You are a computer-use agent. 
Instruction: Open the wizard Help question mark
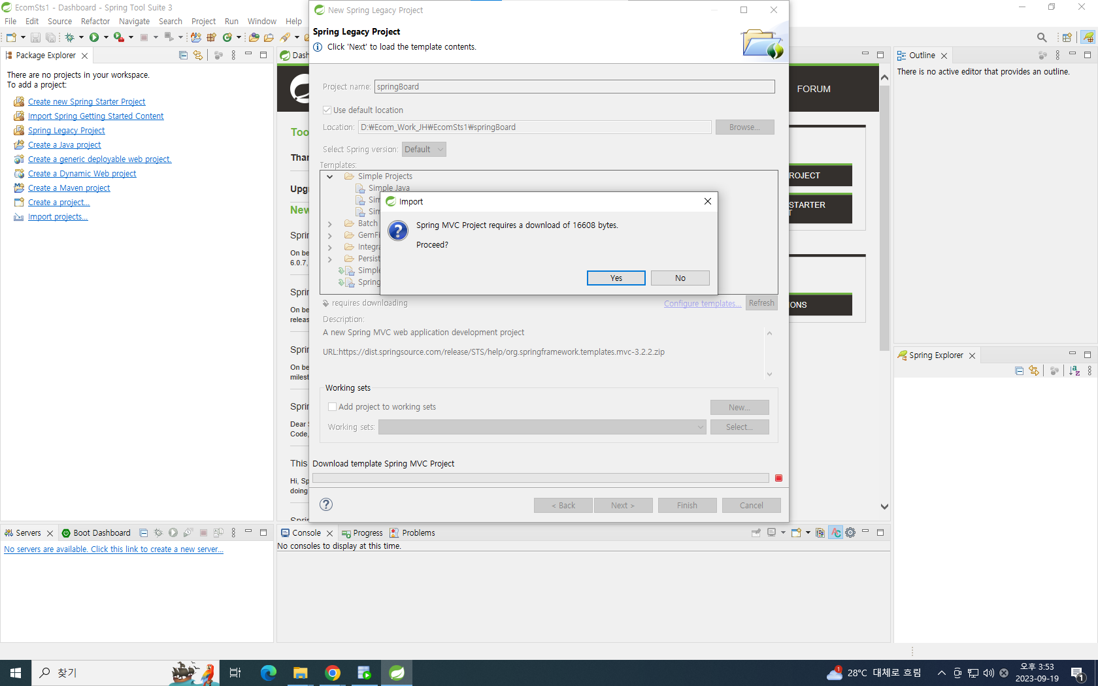tap(326, 504)
